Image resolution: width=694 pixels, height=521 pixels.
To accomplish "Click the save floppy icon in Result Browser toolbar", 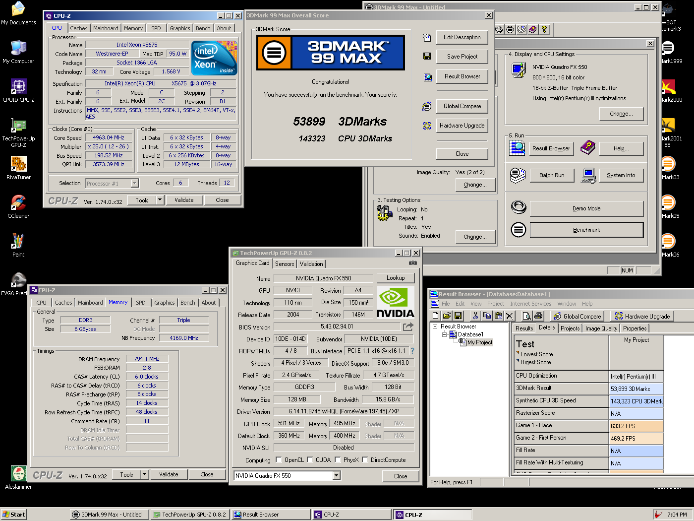I will point(458,316).
